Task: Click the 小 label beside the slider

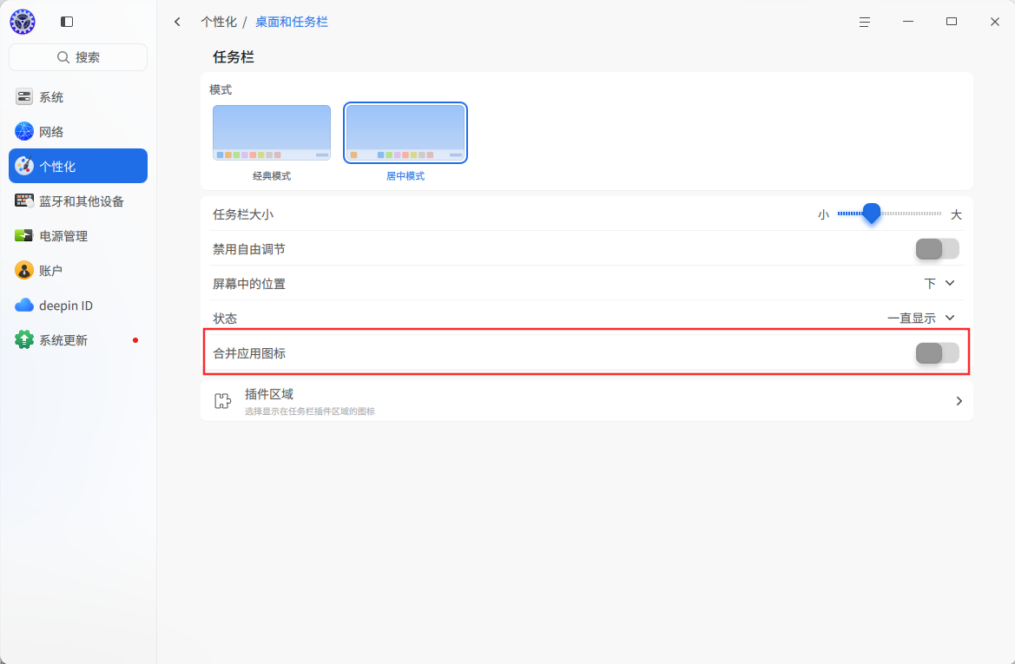Action: click(823, 215)
